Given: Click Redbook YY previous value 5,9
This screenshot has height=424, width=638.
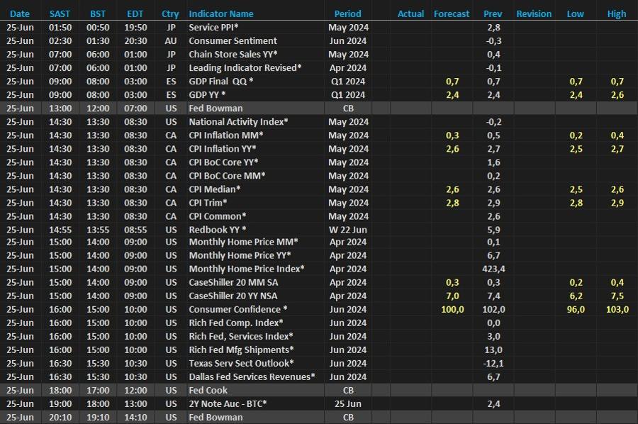Looking at the screenshot, I should [493, 230].
